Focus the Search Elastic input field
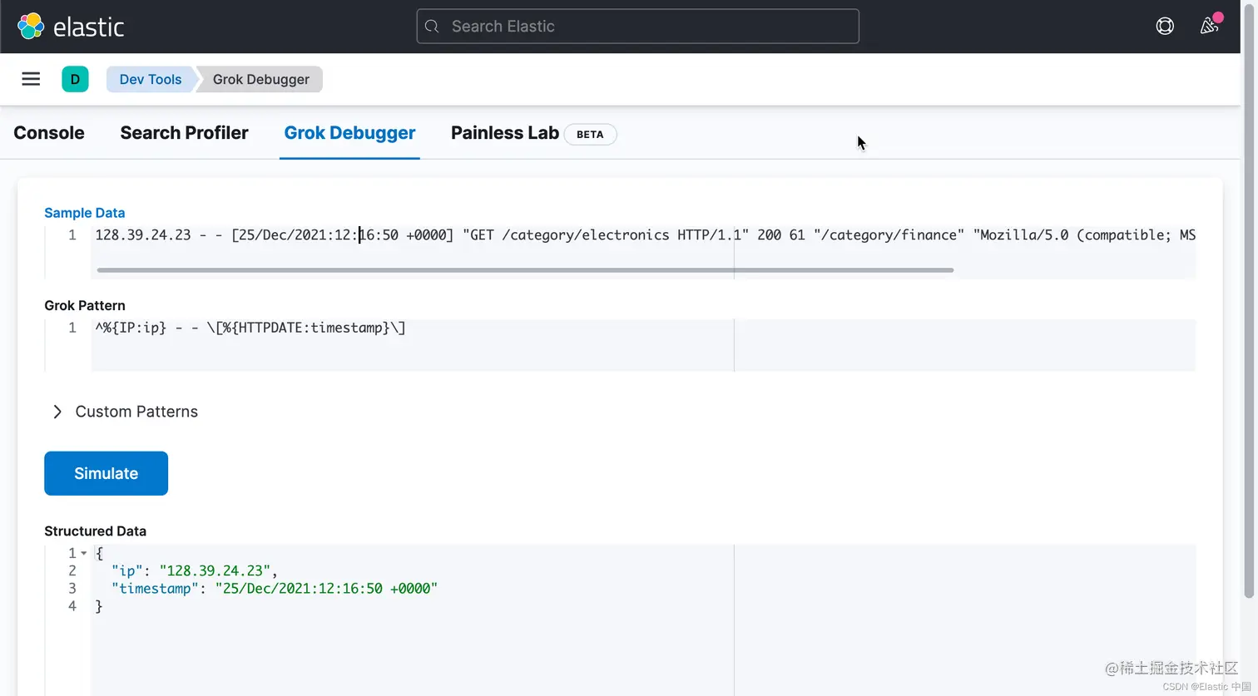The height and width of the screenshot is (696, 1258). 649,27
